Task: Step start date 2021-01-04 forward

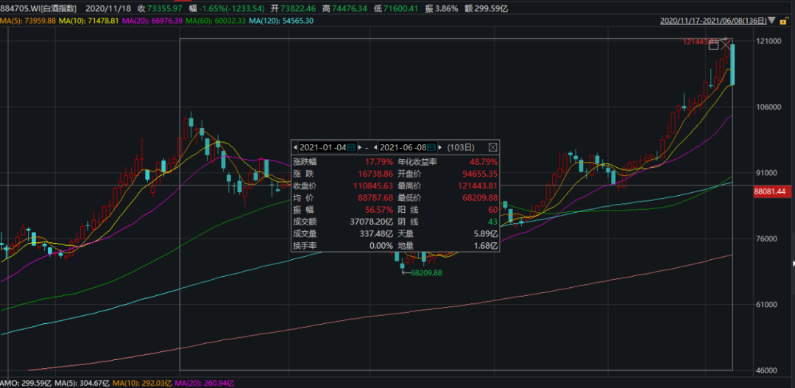Action: point(359,147)
